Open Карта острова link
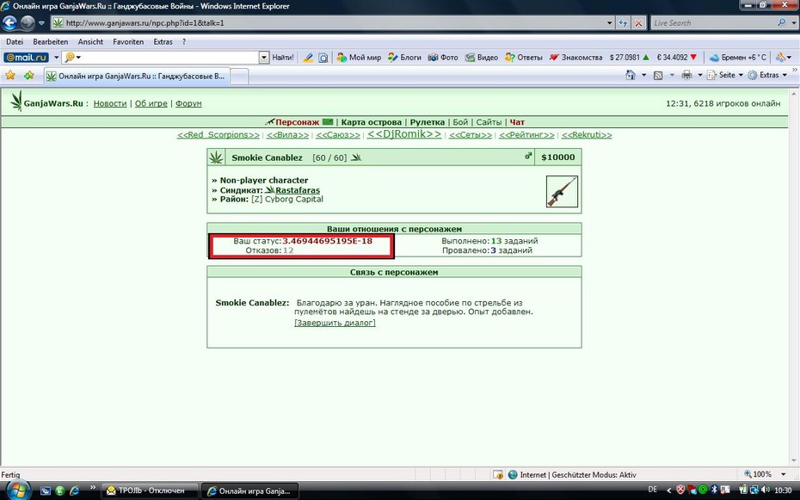Image resolution: width=800 pixels, height=500 pixels. [372, 122]
